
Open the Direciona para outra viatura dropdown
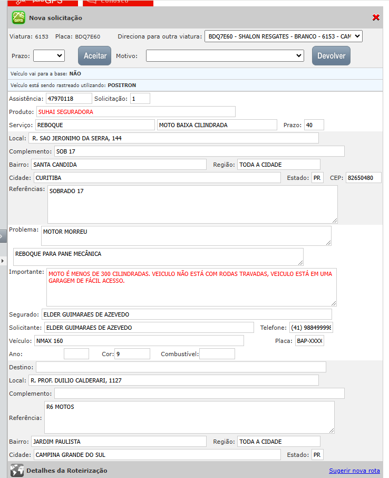(283, 36)
